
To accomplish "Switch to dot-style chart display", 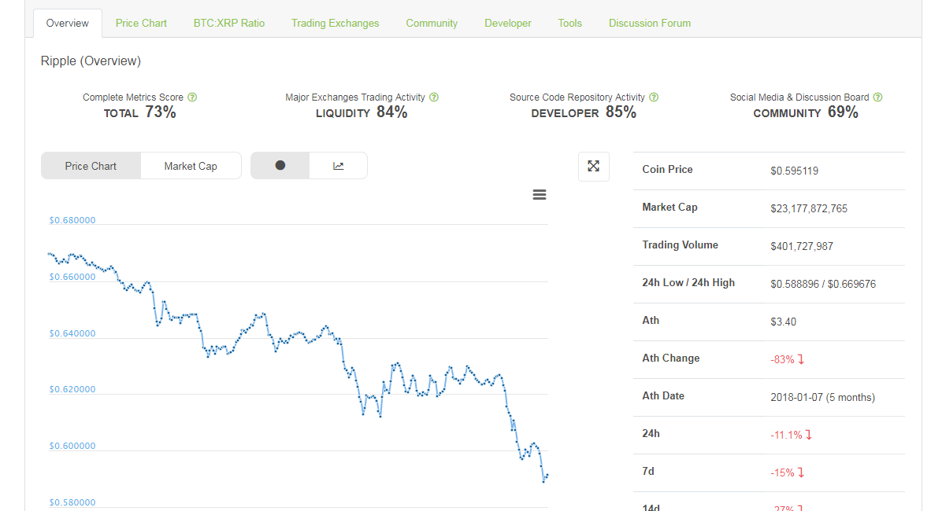I will (280, 166).
